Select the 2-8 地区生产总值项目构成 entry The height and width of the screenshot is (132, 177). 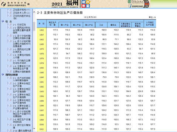22,121
